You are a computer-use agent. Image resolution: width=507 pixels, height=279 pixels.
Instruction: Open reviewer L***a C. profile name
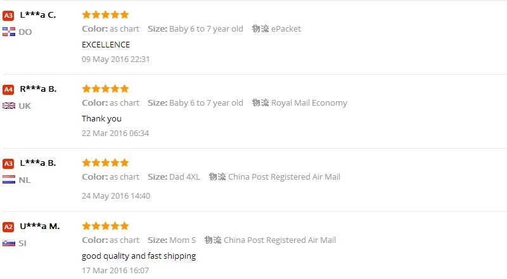pos(38,15)
